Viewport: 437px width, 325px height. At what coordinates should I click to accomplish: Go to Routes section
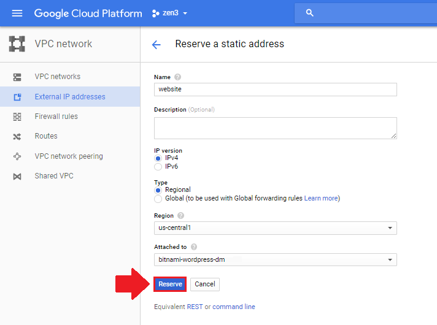point(46,136)
